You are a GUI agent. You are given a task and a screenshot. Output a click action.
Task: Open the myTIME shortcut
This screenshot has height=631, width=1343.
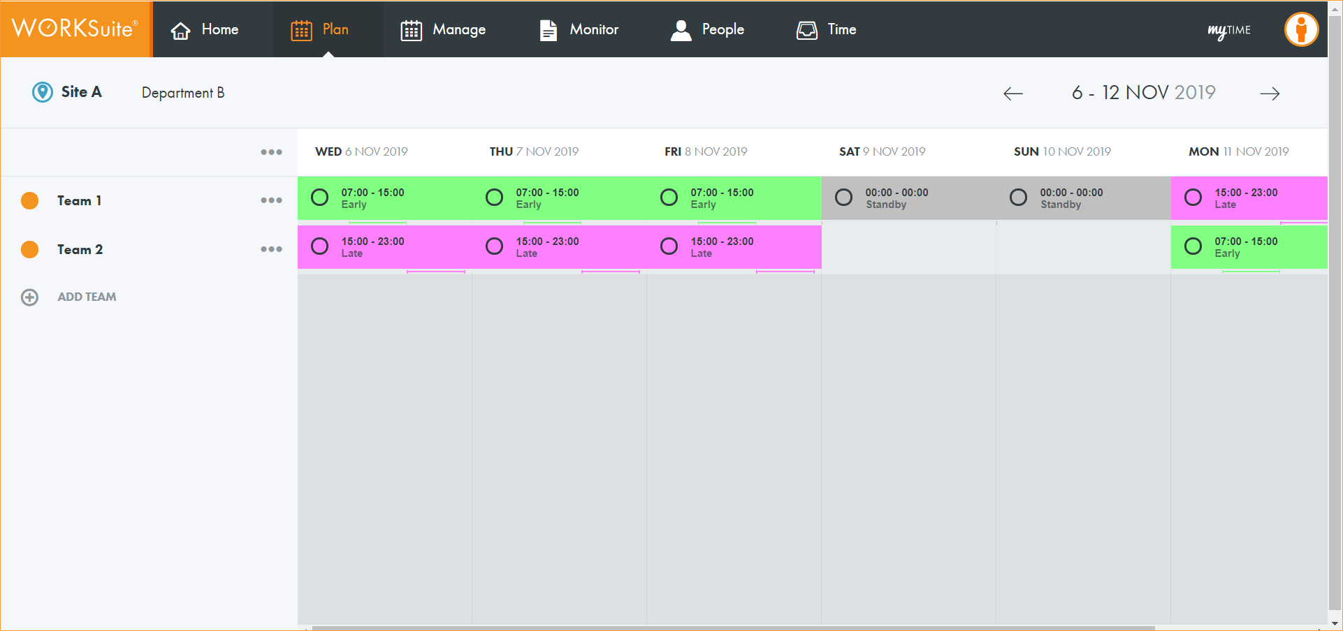click(x=1228, y=30)
